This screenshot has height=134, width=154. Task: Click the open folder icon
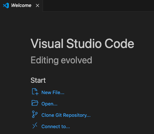[35, 103]
